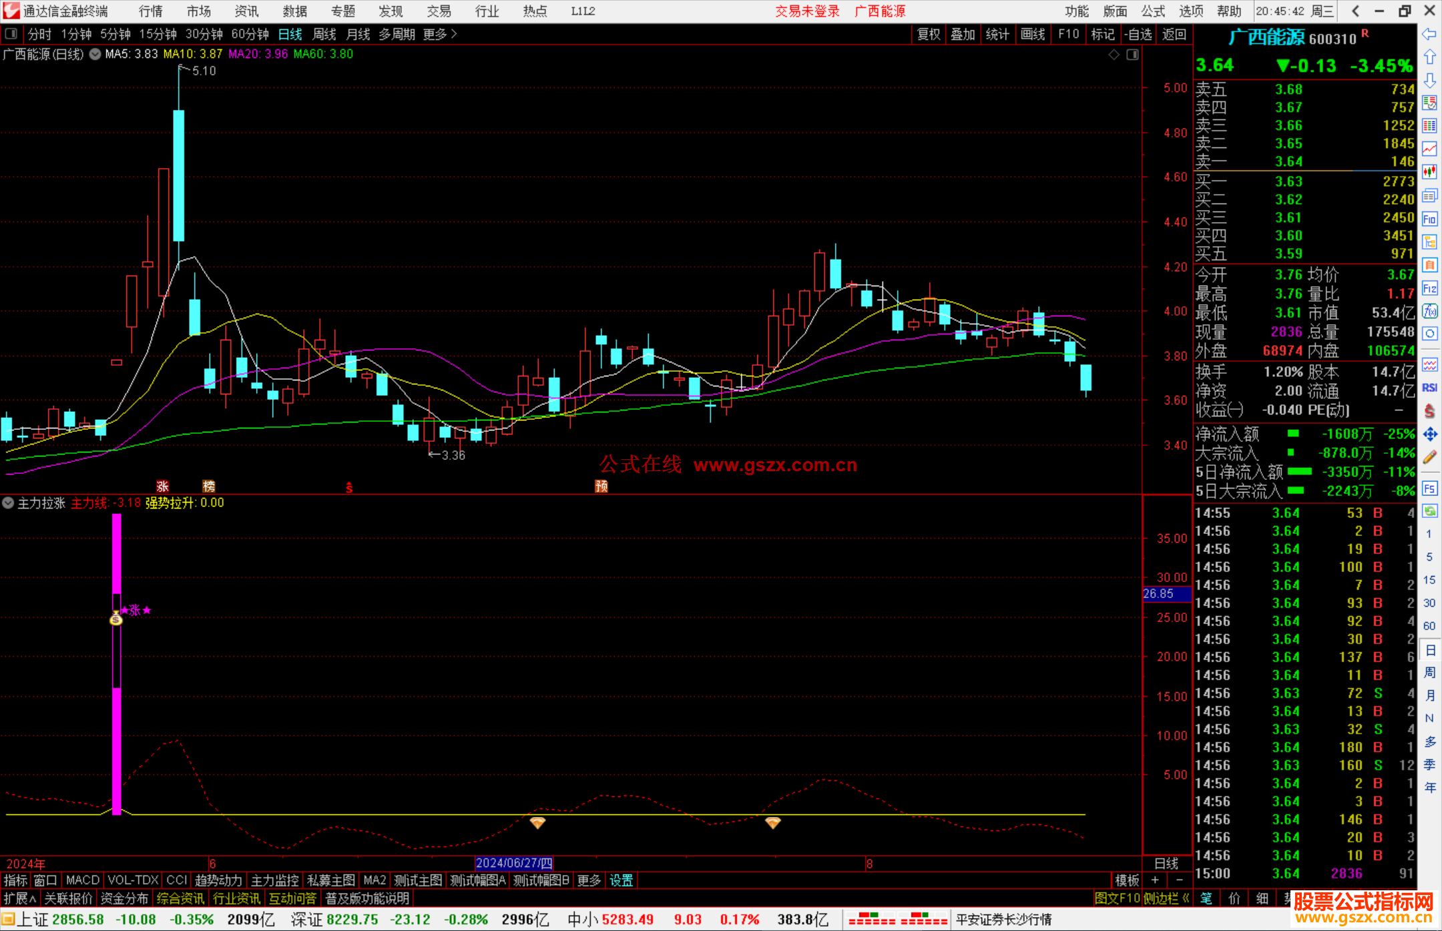Screen dimensions: 1442x931
Task: Expand the 扩展 panel at bottom left
Action: (19, 898)
